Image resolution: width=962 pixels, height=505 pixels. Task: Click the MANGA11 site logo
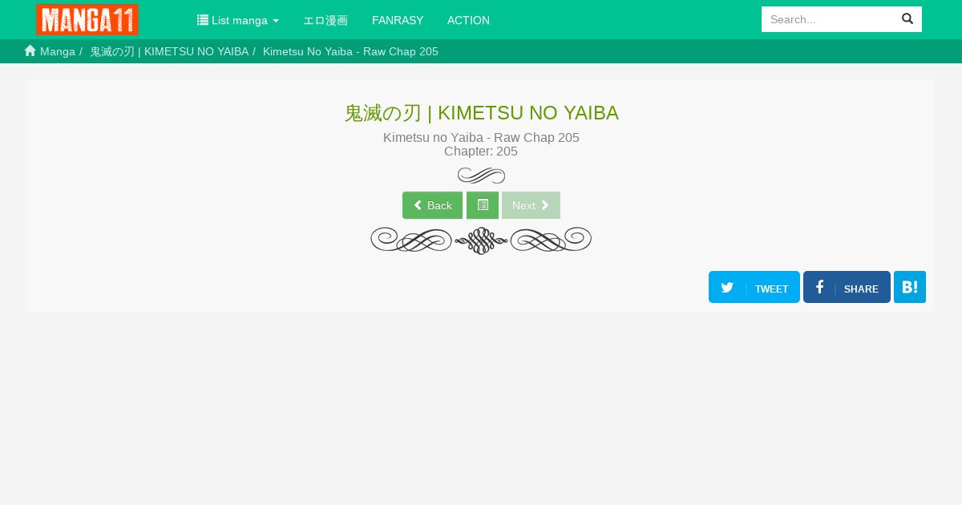point(87,19)
